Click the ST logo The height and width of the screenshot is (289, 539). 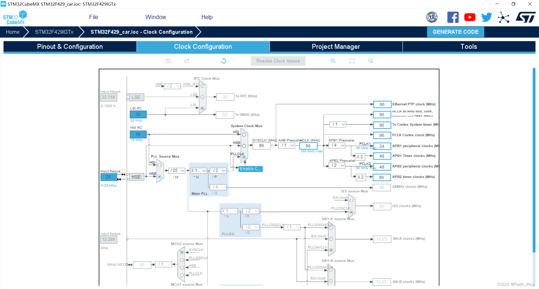click(x=526, y=17)
